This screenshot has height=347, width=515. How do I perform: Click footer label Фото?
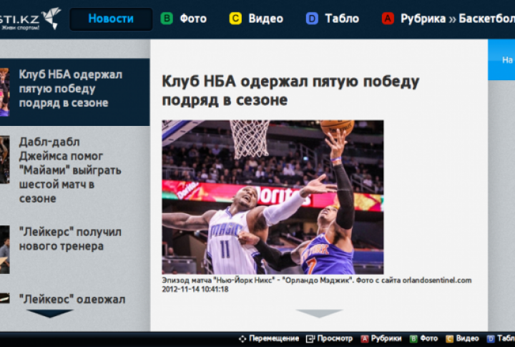429,338
